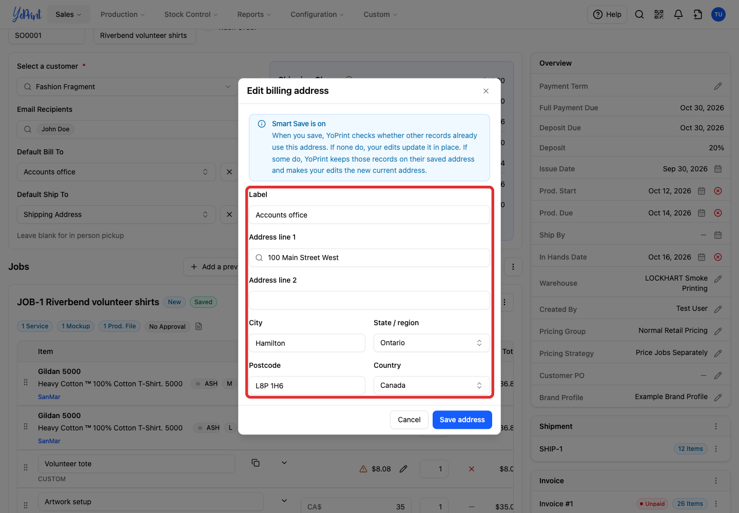Open the first SanMar supplier link
The width and height of the screenshot is (739, 513).
coord(49,397)
